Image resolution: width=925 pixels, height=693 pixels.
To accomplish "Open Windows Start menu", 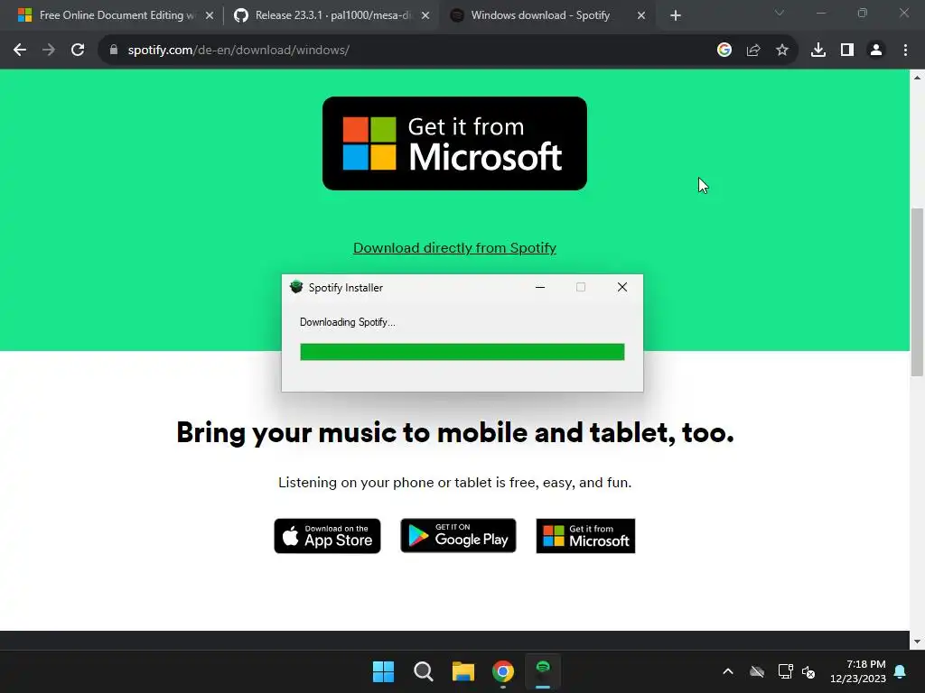I will [383, 671].
